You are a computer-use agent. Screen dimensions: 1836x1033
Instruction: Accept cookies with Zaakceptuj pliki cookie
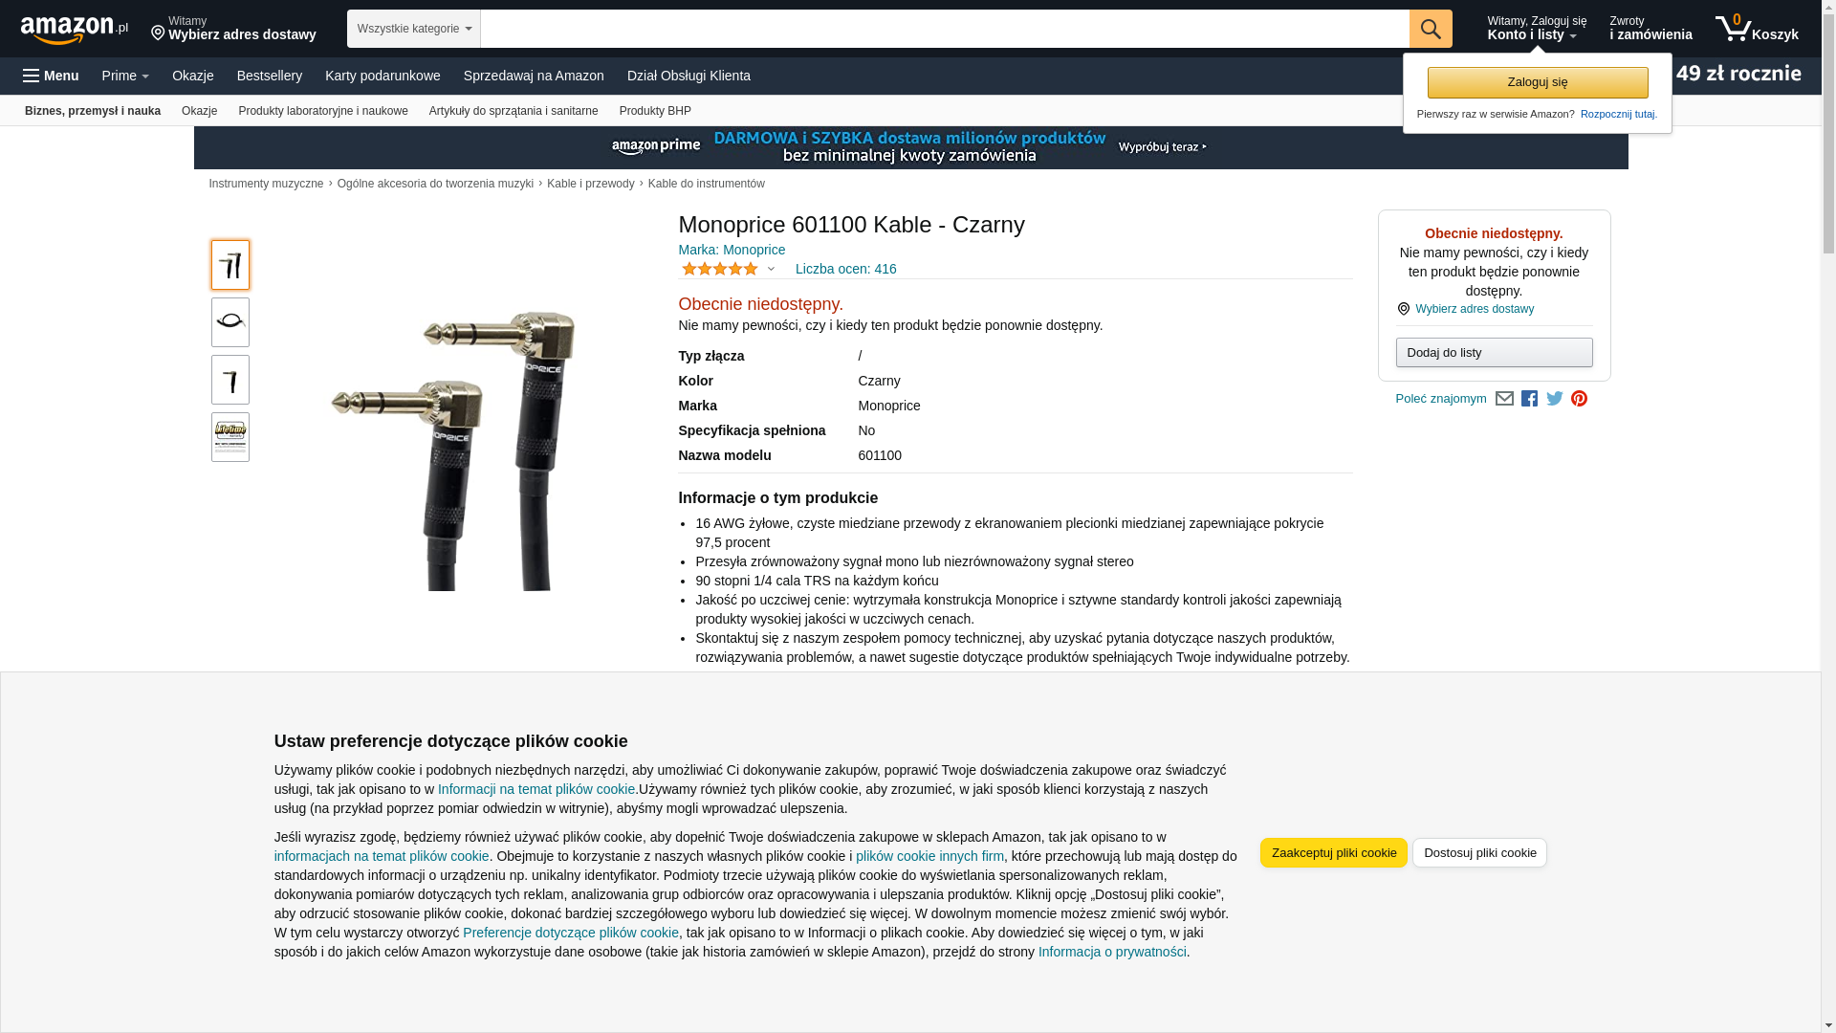[1333, 852]
